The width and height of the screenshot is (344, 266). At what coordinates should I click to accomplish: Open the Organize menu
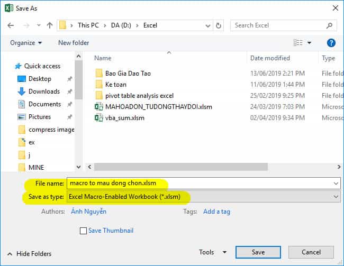pos(26,42)
